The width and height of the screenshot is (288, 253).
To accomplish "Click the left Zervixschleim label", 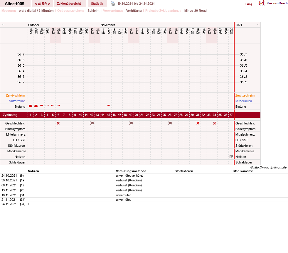I will pos(16,95).
